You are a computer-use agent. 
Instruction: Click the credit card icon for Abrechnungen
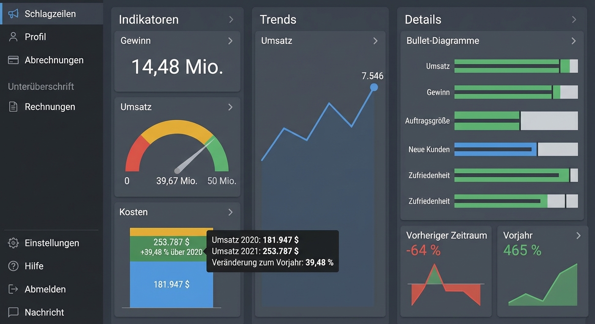click(x=14, y=60)
